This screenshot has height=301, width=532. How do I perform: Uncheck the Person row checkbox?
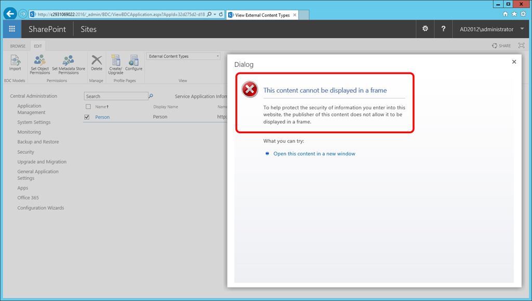coord(87,117)
